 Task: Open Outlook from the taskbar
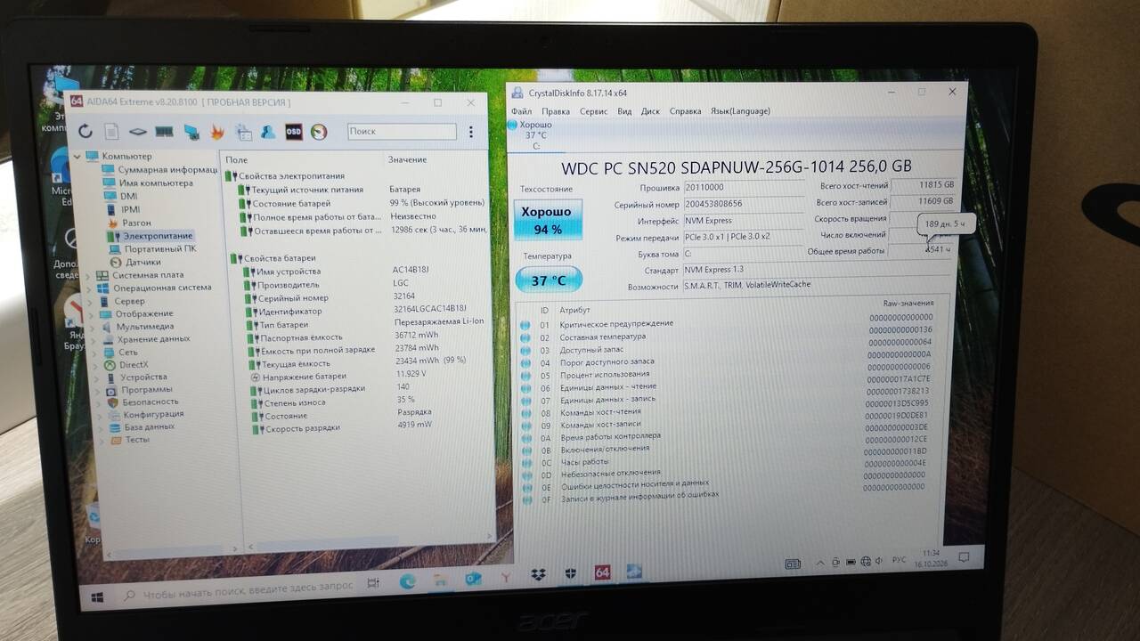[x=473, y=578]
